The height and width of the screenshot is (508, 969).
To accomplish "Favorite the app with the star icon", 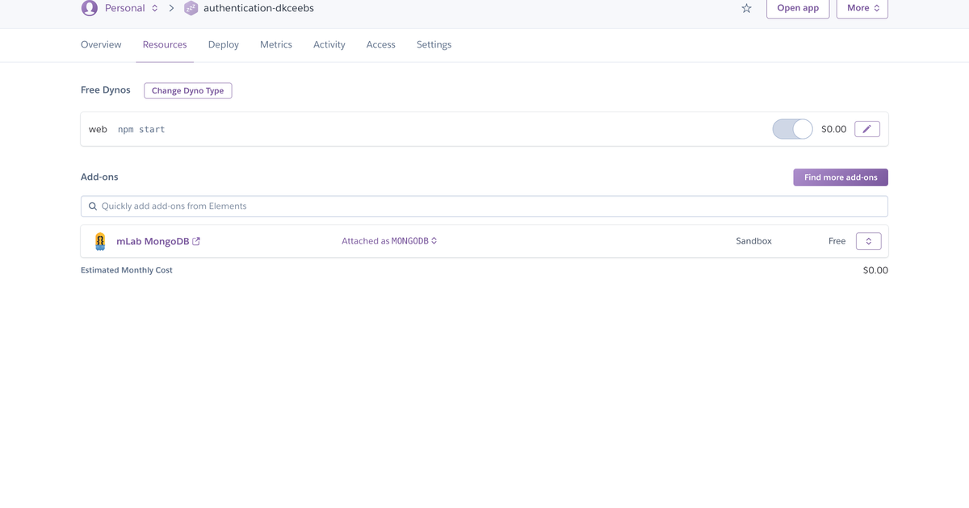I will [746, 8].
